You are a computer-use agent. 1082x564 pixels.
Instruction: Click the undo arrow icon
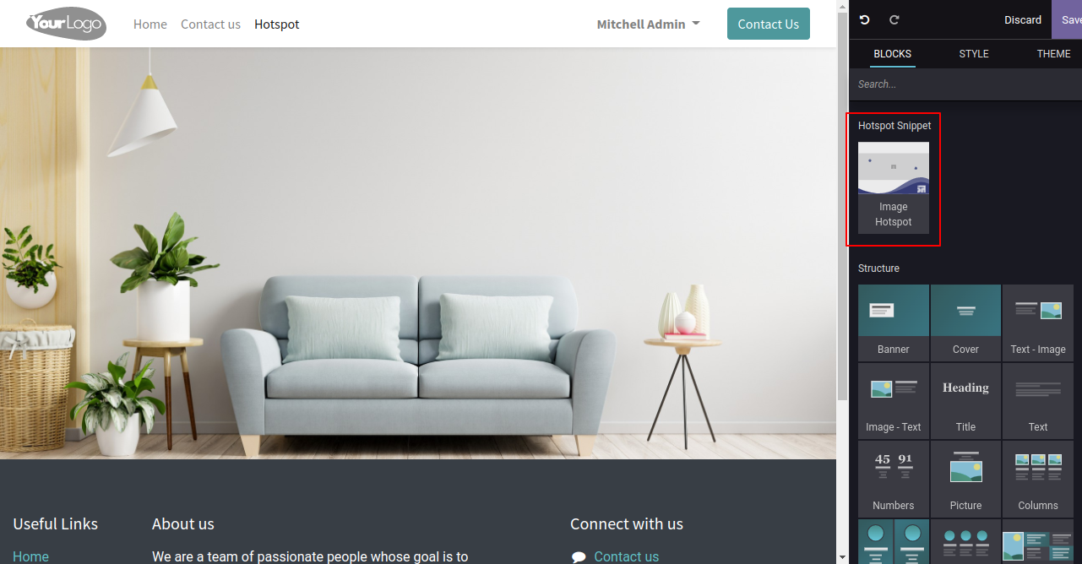click(x=864, y=19)
